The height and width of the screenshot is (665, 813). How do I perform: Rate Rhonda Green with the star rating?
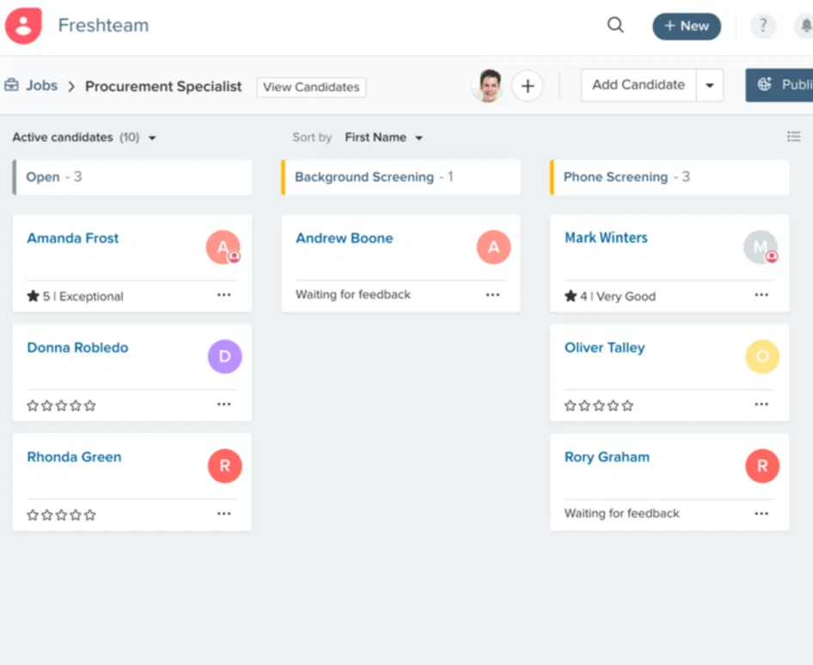61,515
